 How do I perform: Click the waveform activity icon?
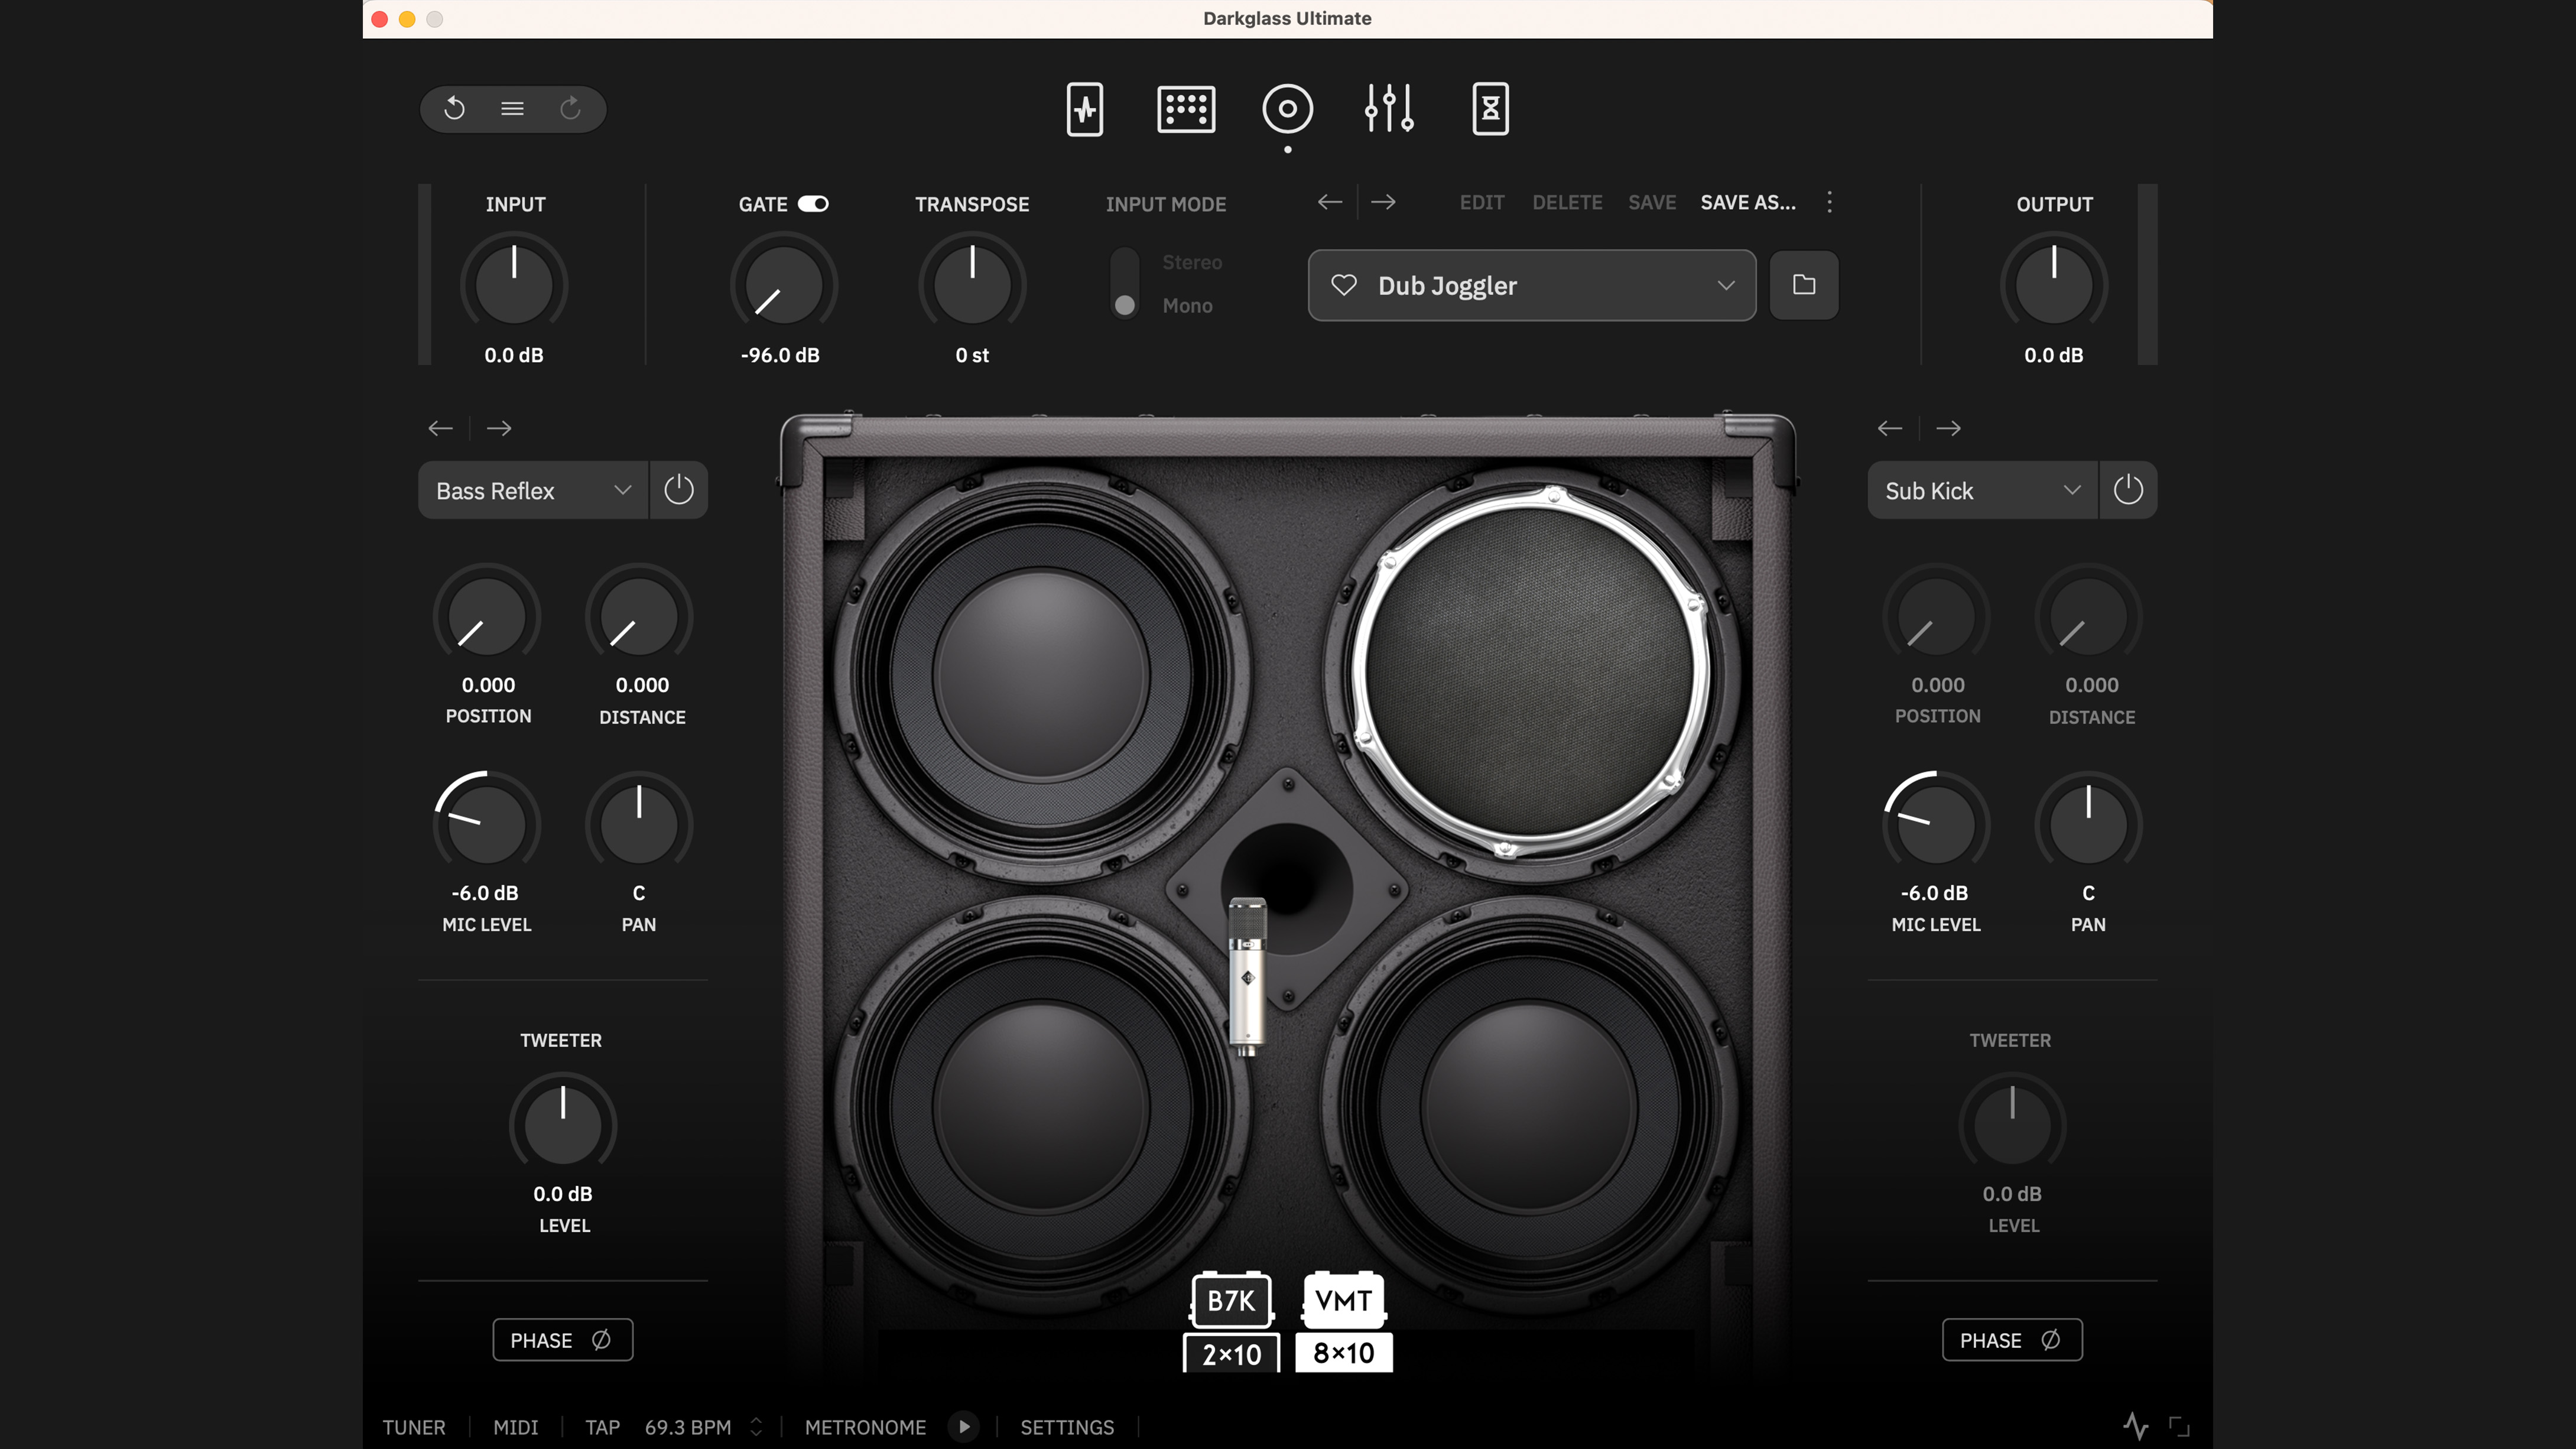click(x=2135, y=1426)
